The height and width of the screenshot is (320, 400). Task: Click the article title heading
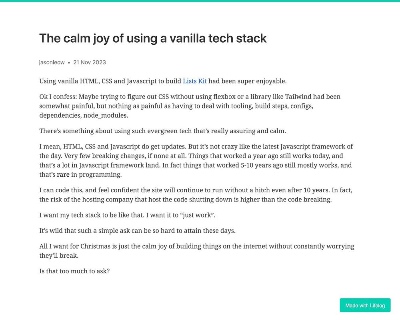point(153,39)
